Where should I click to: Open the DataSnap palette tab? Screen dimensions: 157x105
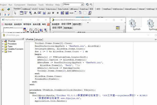pos(84,9)
